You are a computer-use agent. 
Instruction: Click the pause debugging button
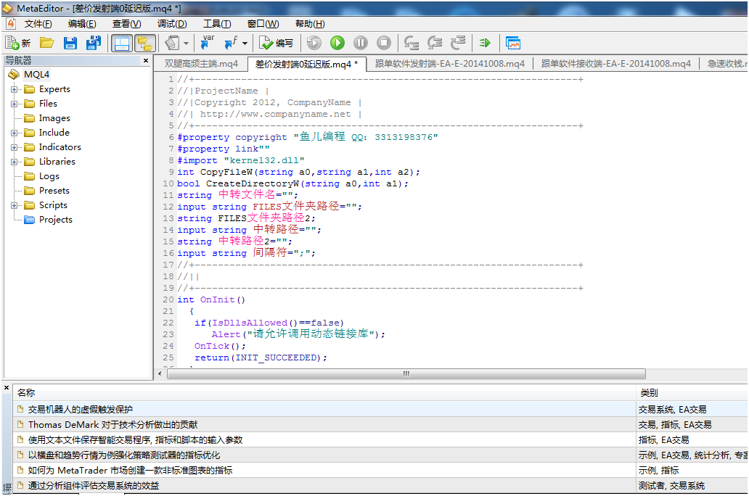[x=361, y=43]
